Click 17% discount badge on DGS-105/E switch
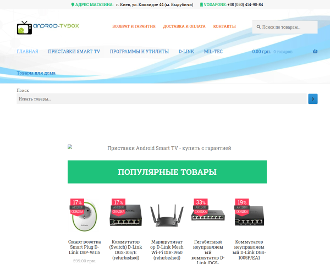The height and width of the screenshot is (264, 330). pos(118,207)
